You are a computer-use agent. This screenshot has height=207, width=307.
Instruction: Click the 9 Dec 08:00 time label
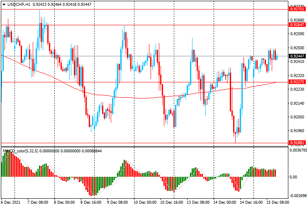tap(118, 202)
